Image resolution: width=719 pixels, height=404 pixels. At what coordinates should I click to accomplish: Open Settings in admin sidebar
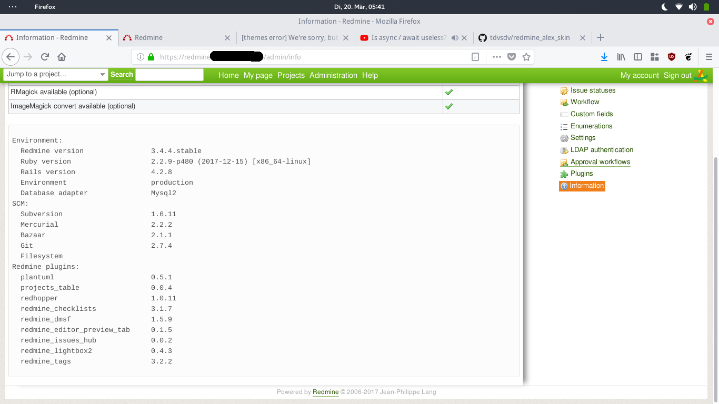pyautogui.click(x=583, y=137)
